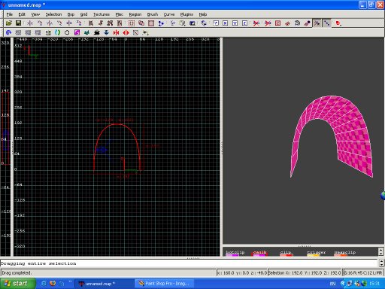This screenshot has height=289, width=385.
Task: Enable Scale Z with the Z box
Action: tap(245, 23)
